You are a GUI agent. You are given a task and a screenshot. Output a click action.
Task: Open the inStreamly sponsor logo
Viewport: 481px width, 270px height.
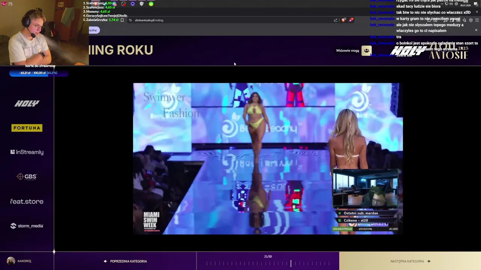point(27,152)
